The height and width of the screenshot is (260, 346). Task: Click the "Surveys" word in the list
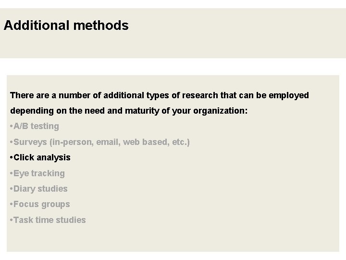click(x=30, y=142)
